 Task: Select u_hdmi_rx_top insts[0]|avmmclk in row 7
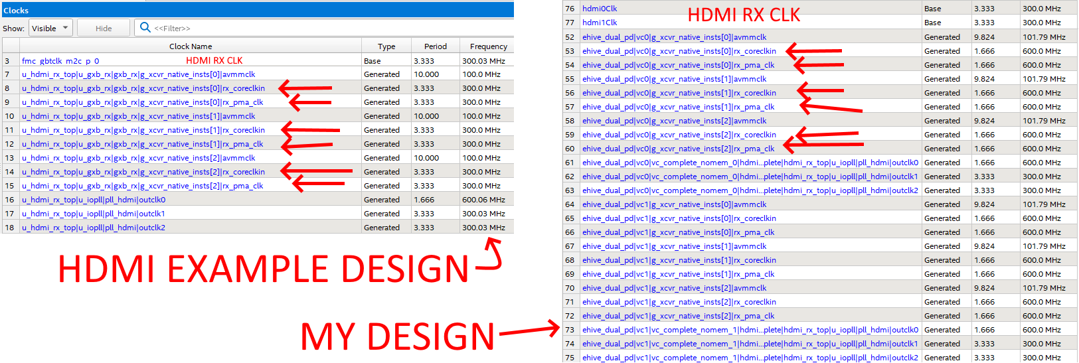click(139, 74)
